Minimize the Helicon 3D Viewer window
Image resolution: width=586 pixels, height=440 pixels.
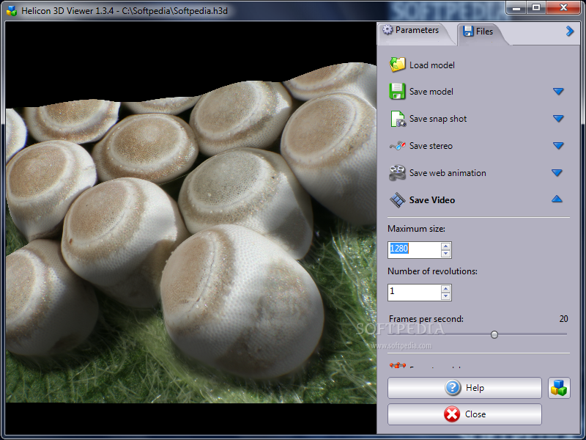517,7
